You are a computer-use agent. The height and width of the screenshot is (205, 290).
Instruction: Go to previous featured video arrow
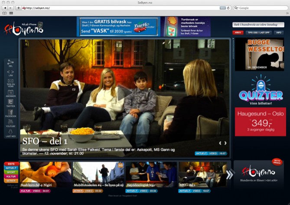[220, 143]
